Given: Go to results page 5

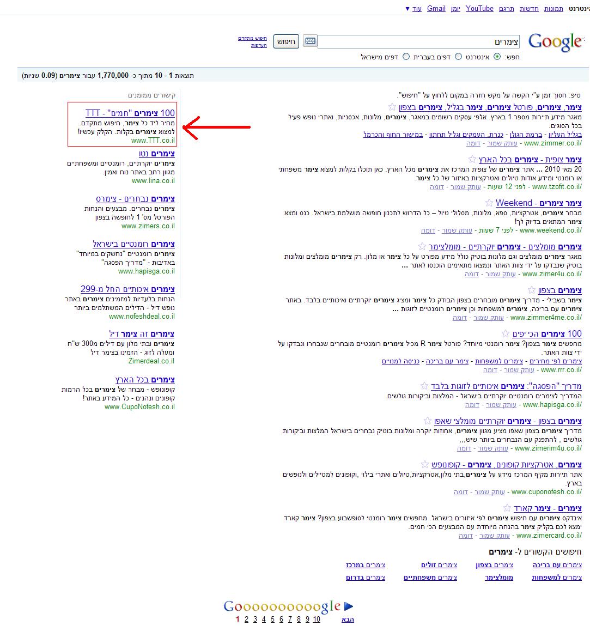Looking at the screenshot, I should (272, 619).
